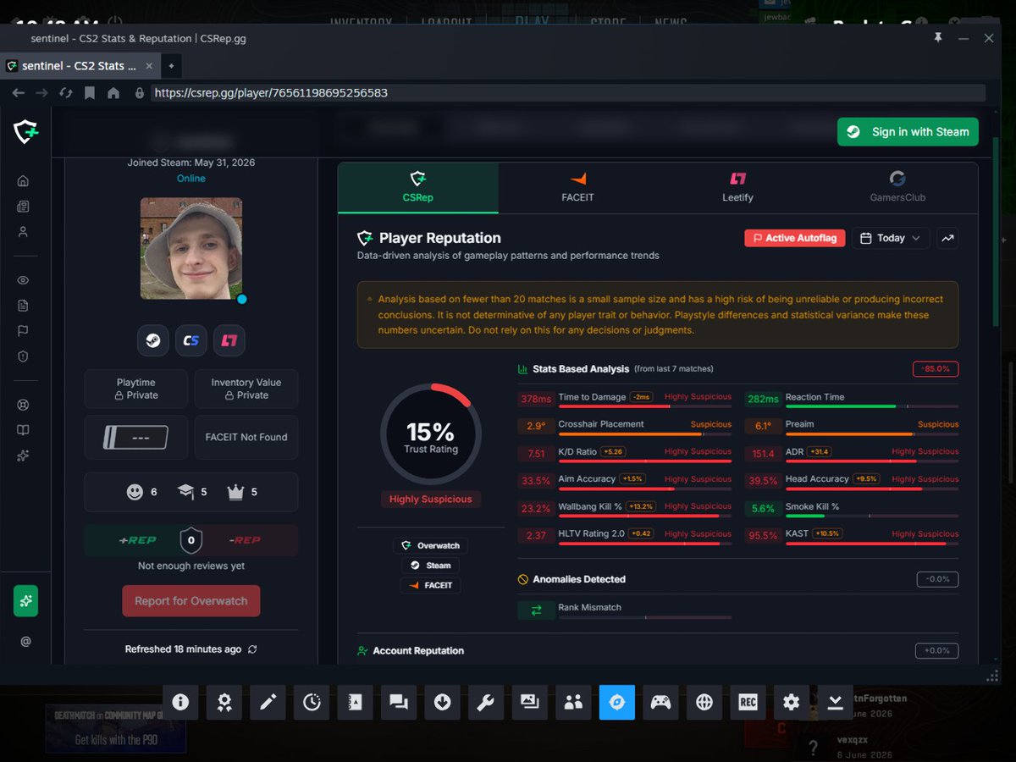Click the csrep.gg URL address bar
The image size is (1016, 762).
coord(567,93)
